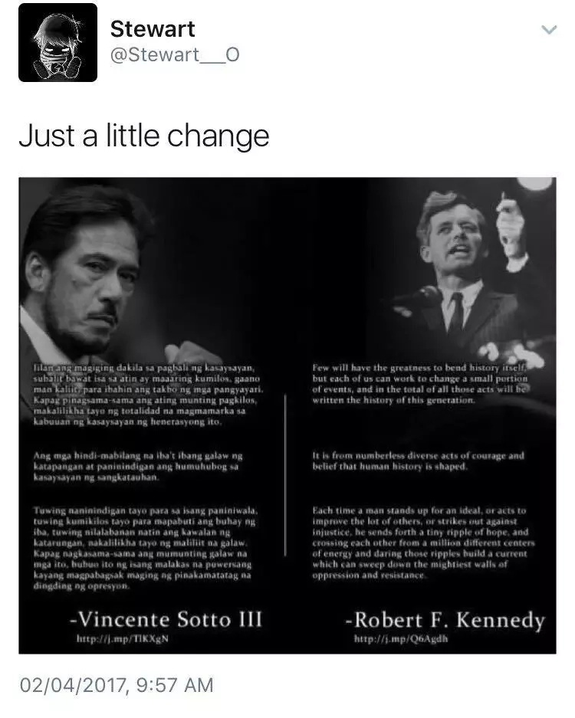Screen dimensions: 575x718
Task: Tap the "Tuwing naninindigan tayo" paragraph
Action: [145, 548]
